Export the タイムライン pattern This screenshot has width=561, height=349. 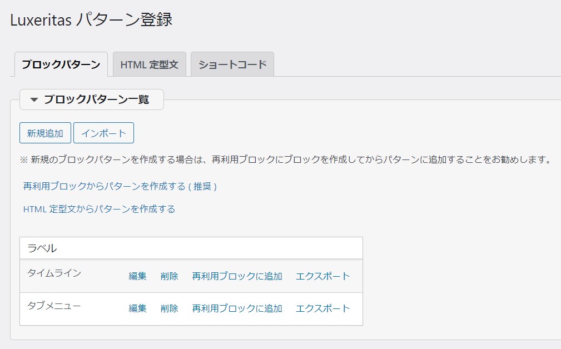(x=323, y=276)
